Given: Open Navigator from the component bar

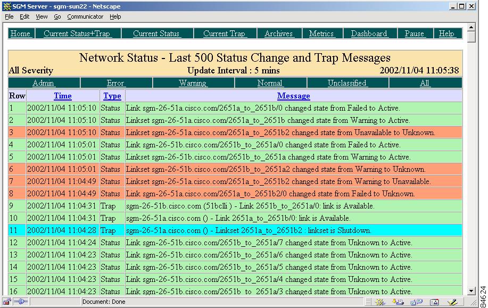Looking at the screenshot, I should pyautogui.click(x=379, y=302).
